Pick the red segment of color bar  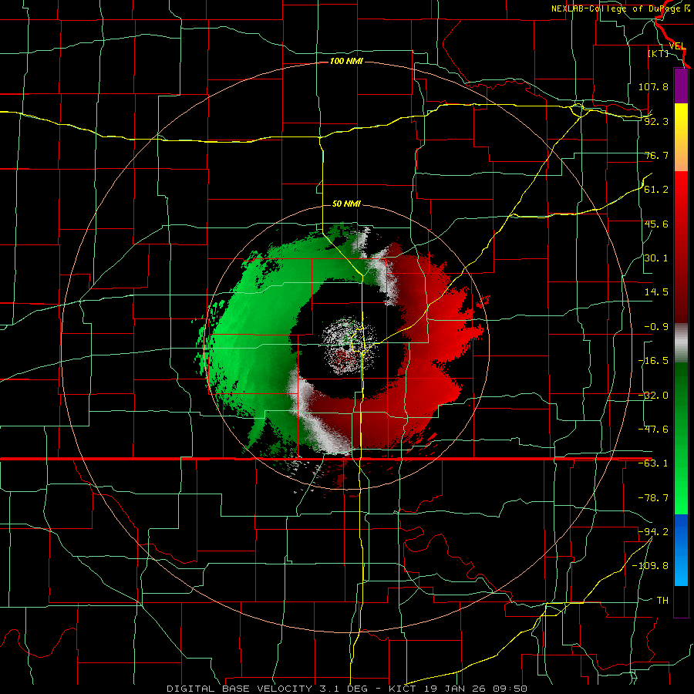(681, 247)
